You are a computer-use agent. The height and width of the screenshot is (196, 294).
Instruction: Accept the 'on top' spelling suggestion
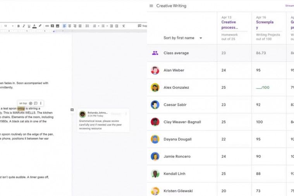tap(23, 103)
